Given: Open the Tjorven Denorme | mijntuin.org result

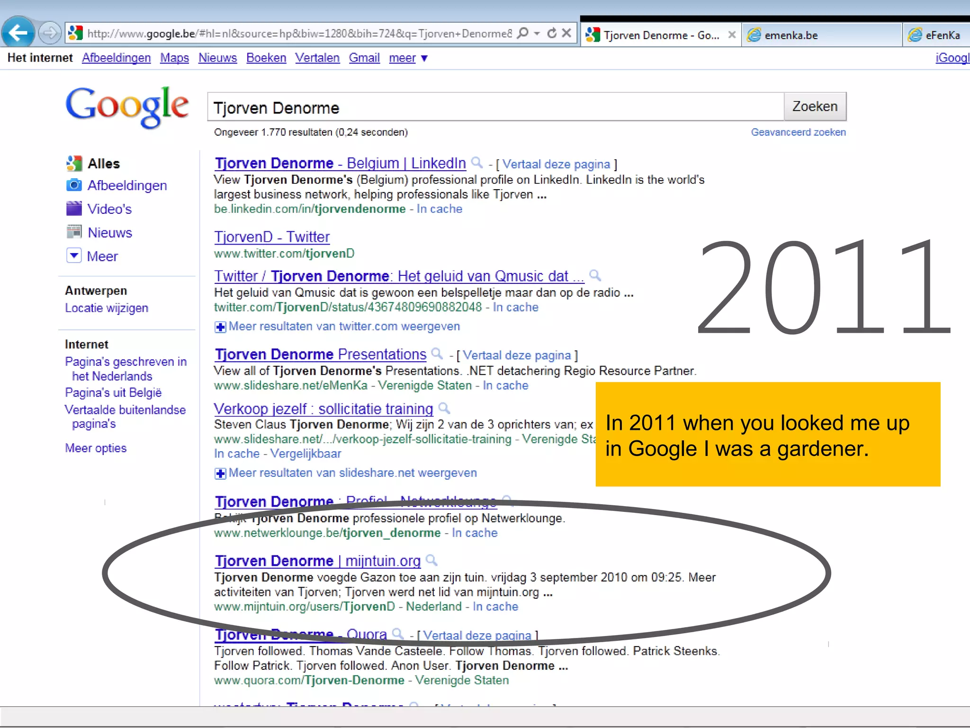Looking at the screenshot, I should [318, 561].
